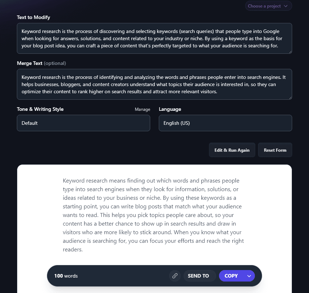Click the dropdown arrow on Choose a project
Viewport: 309px width, 293px height.
286,6
